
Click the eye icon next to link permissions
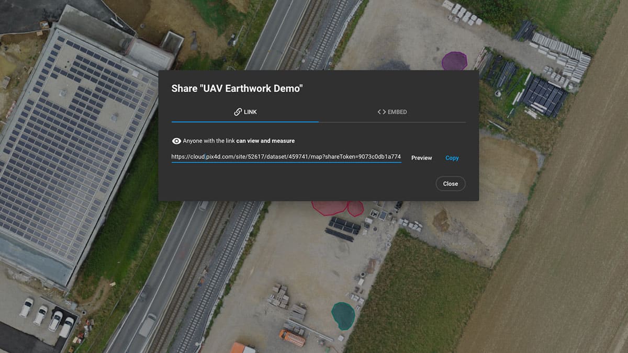point(176,141)
